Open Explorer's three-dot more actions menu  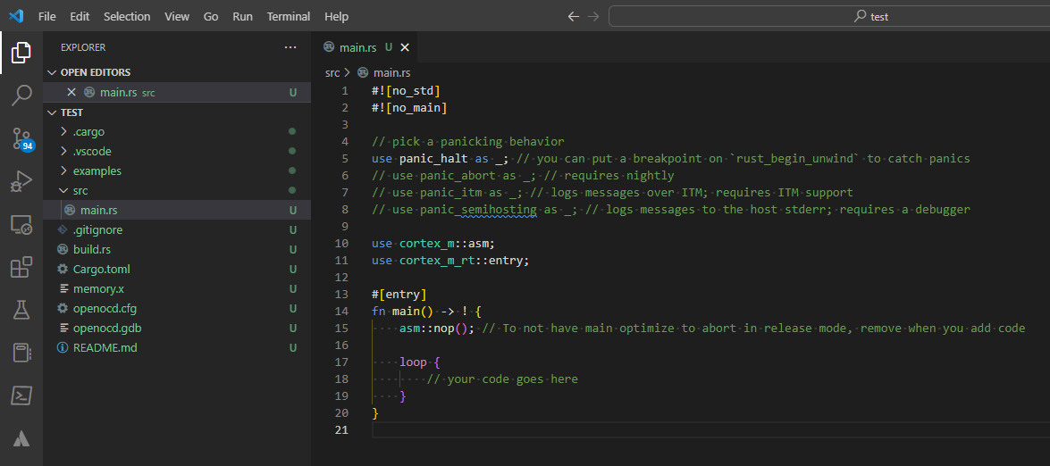290,47
